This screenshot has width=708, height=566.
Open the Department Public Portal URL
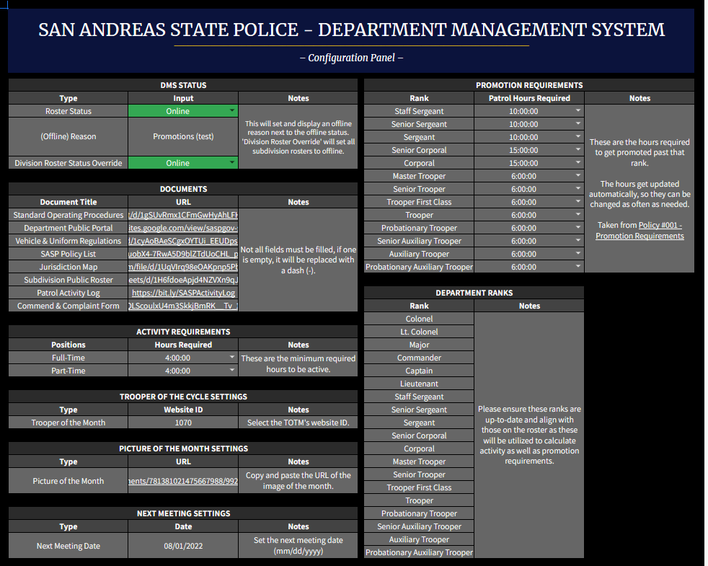coord(183,228)
